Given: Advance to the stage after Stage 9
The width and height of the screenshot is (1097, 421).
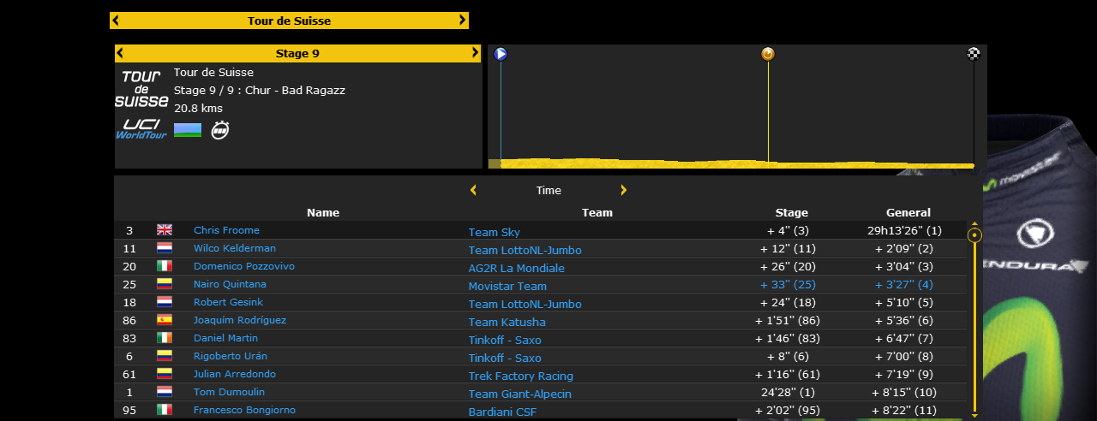Looking at the screenshot, I should pos(476,53).
